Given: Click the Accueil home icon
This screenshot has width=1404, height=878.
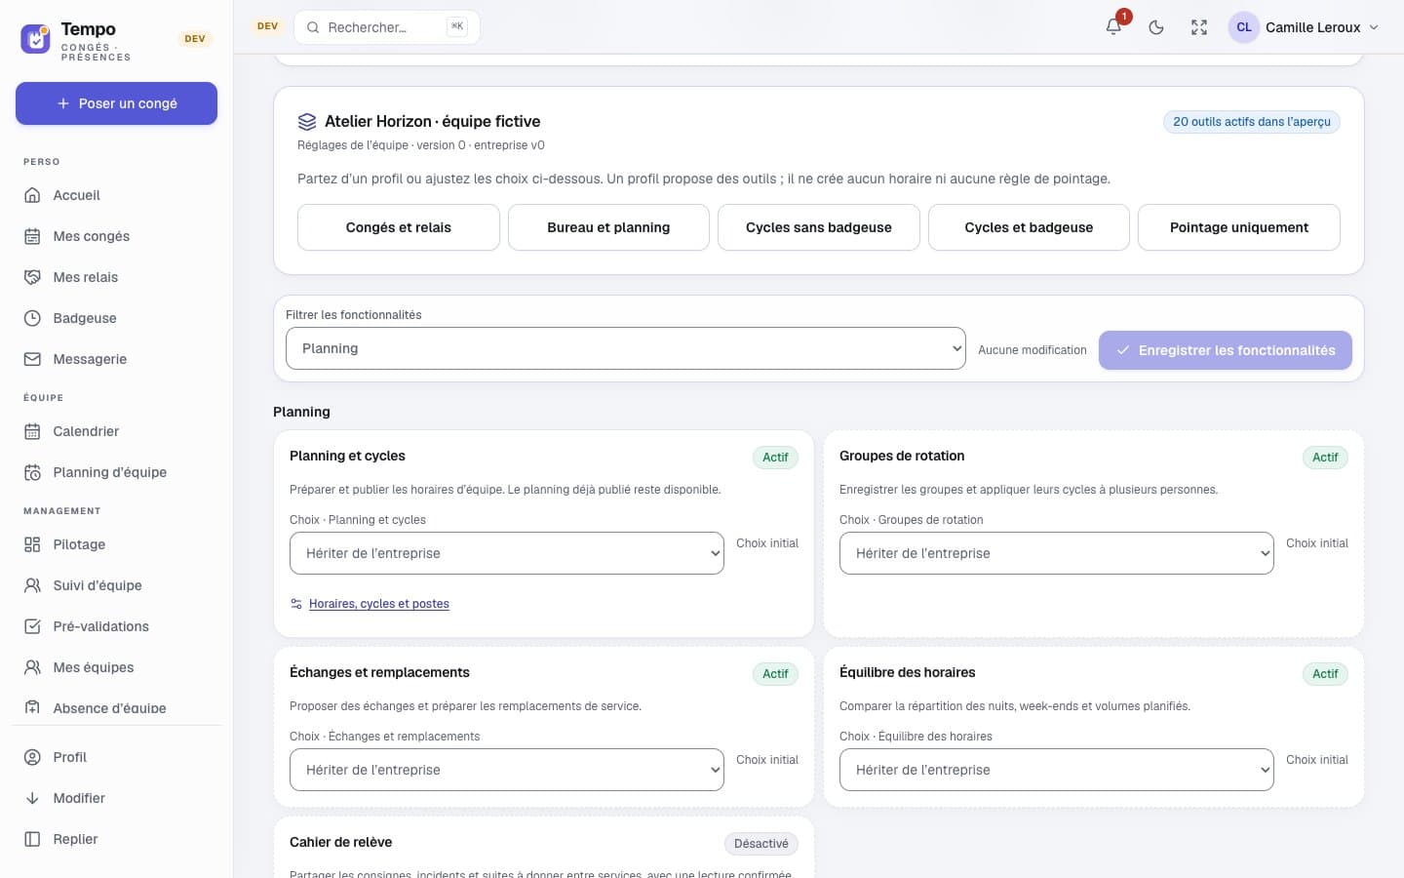Looking at the screenshot, I should (x=32, y=195).
